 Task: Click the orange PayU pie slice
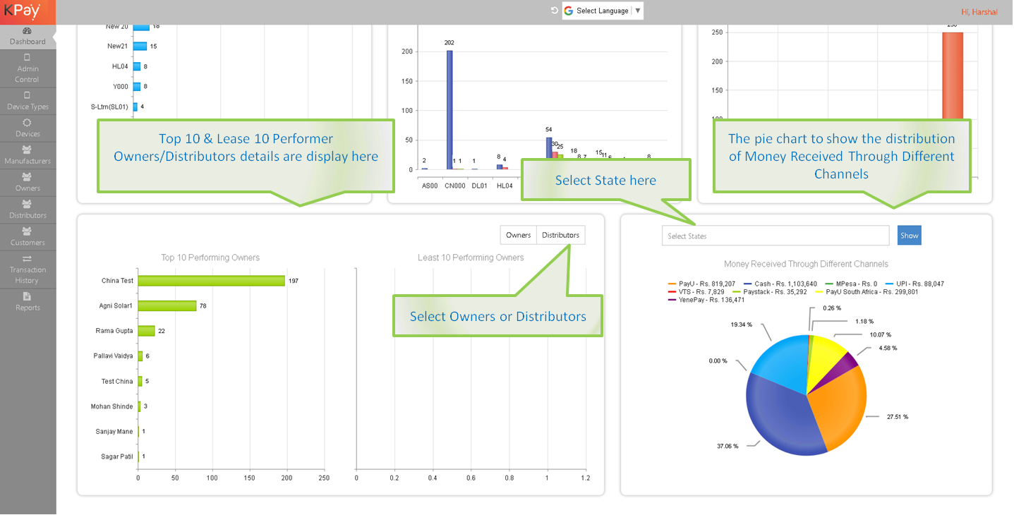tap(838, 409)
